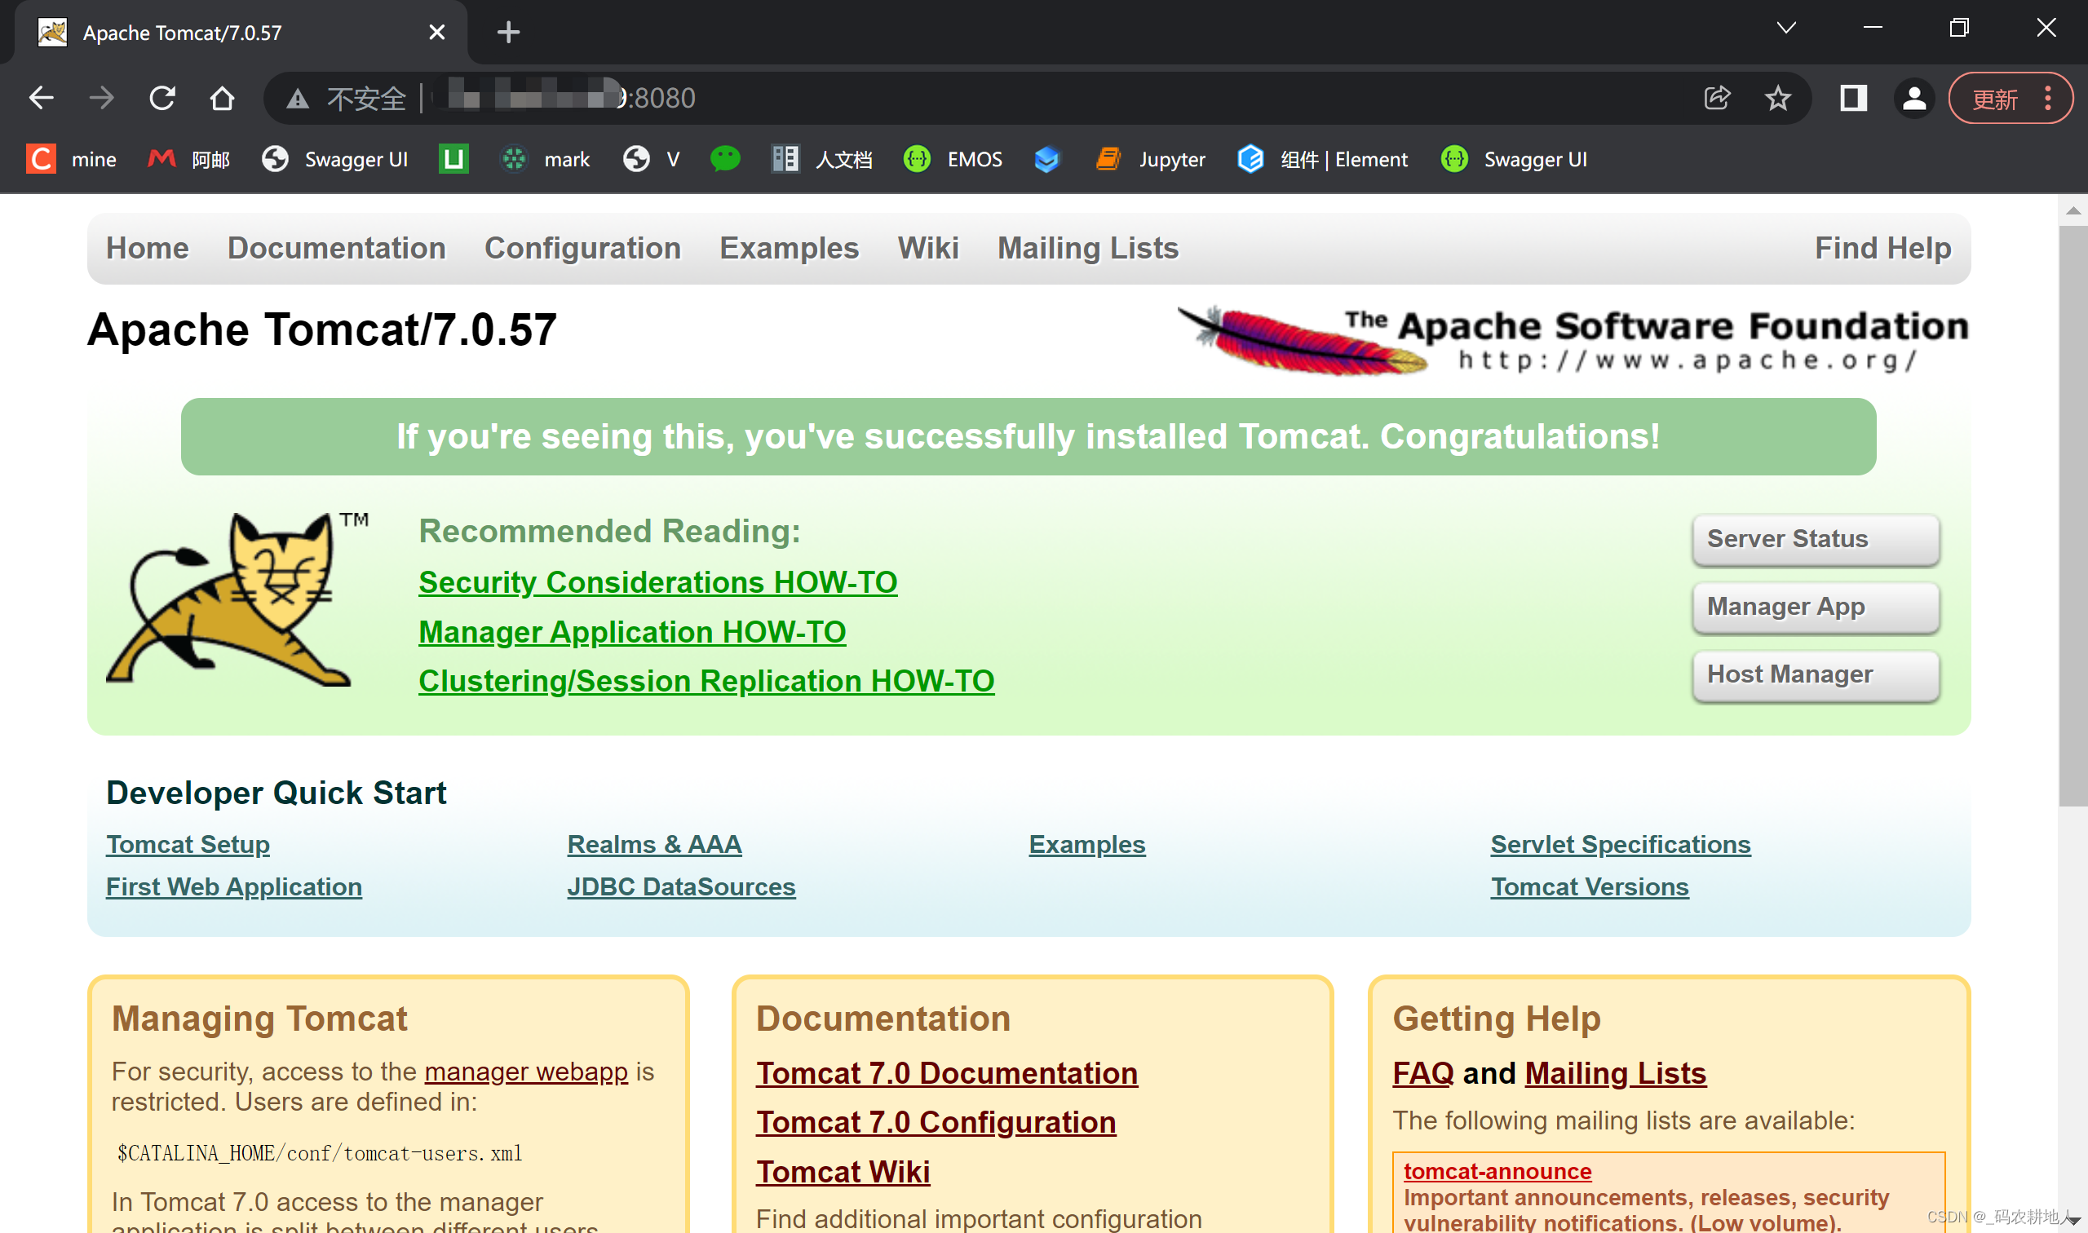Screen dimensions: 2088x1233
Task: Open Chrome menu three-dots next to 更新
Action: pyautogui.click(x=2048, y=98)
